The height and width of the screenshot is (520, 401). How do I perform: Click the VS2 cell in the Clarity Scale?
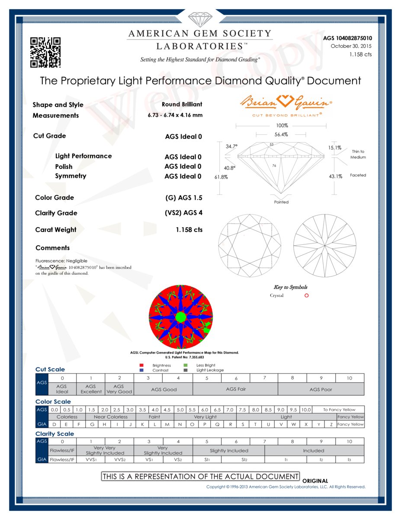point(177,459)
